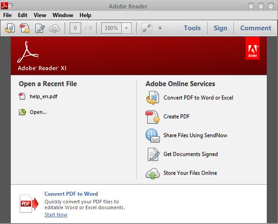The image size is (278, 224).
Task: Click the Store Your Files Online cloud icon
Action: (153, 173)
